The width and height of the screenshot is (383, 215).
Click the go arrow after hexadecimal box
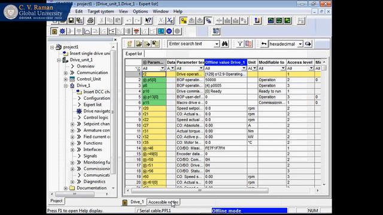[x=308, y=44]
